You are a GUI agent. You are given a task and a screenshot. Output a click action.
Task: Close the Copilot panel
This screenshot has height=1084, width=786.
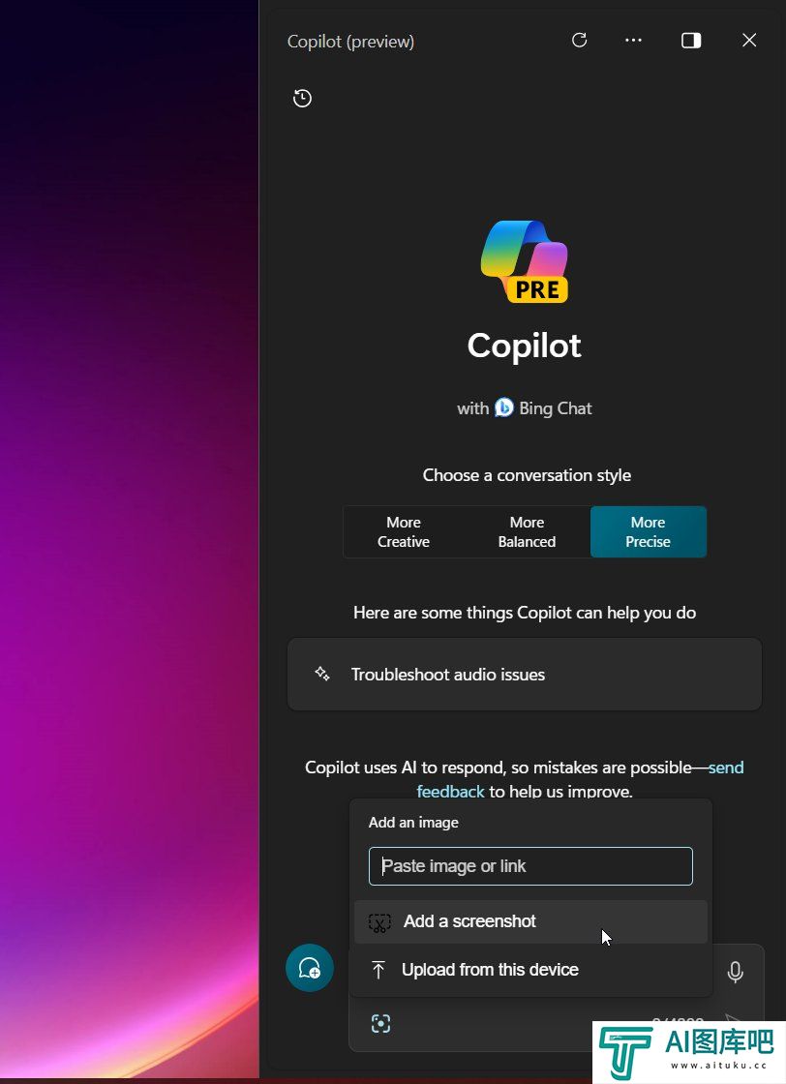(749, 41)
